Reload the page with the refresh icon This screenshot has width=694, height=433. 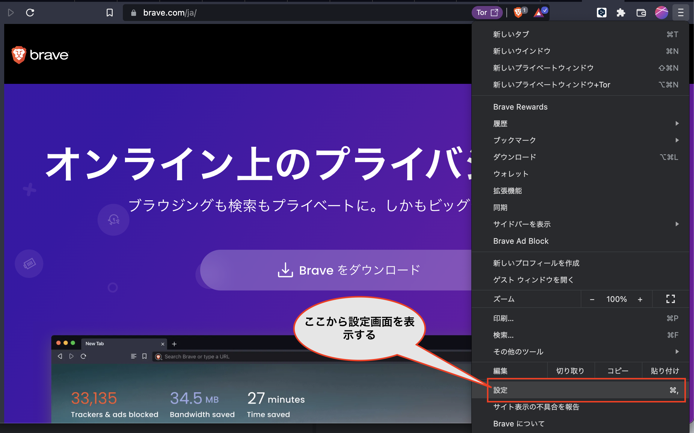pyautogui.click(x=30, y=13)
